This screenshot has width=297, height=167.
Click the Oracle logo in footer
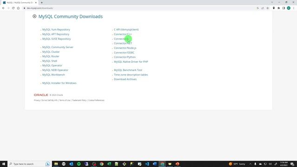point(41,95)
